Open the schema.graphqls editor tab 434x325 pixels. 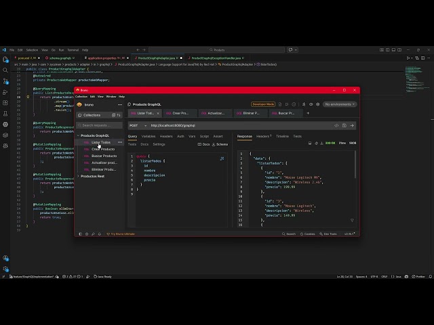click(60, 58)
